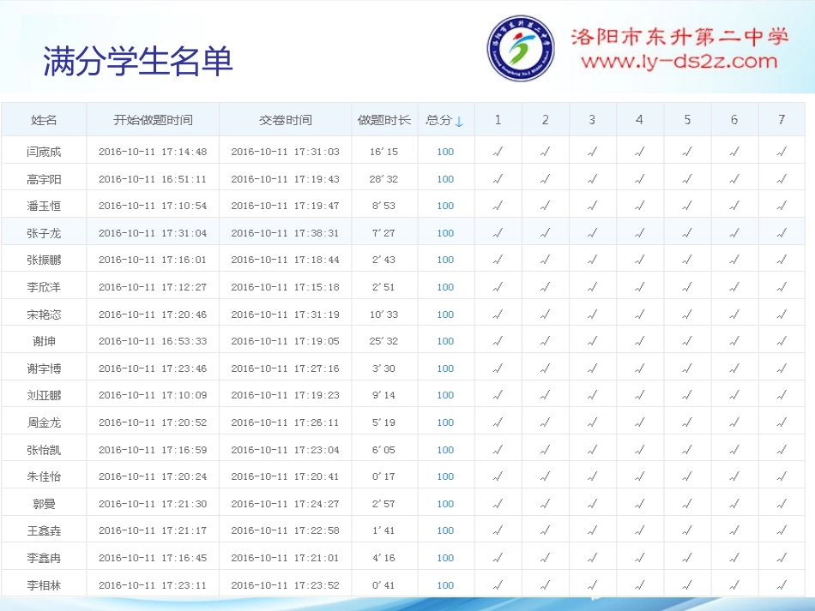
Task: Click the duration 28' 32
Action: [x=383, y=179]
